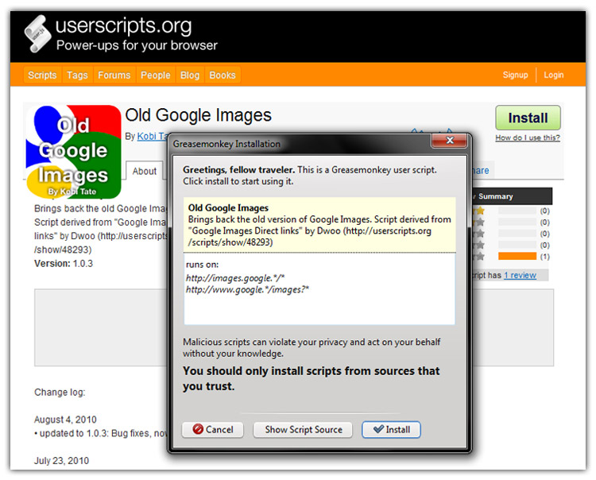Click the Summary panel header

click(x=512, y=196)
